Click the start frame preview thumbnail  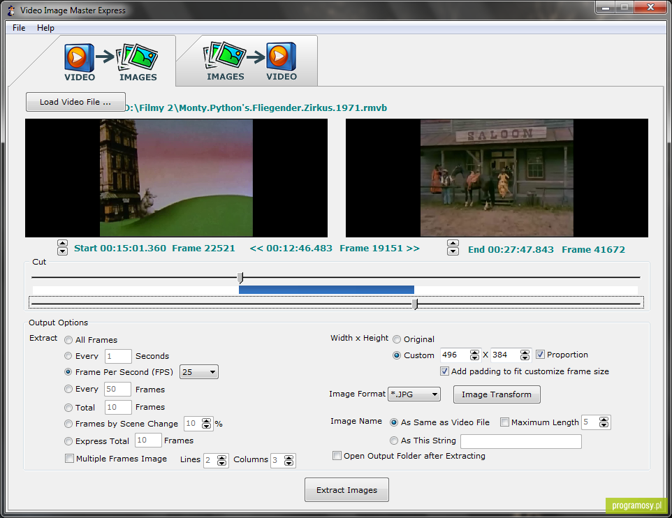177,178
